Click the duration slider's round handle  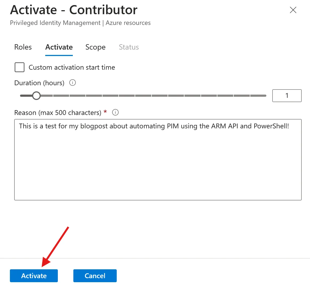click(x=36, y=96)
